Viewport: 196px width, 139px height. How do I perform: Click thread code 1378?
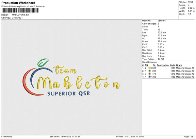pos(173,74)
